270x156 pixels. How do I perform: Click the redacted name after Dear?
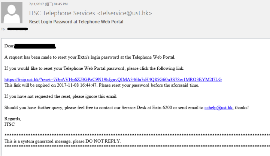pos(35,46)
